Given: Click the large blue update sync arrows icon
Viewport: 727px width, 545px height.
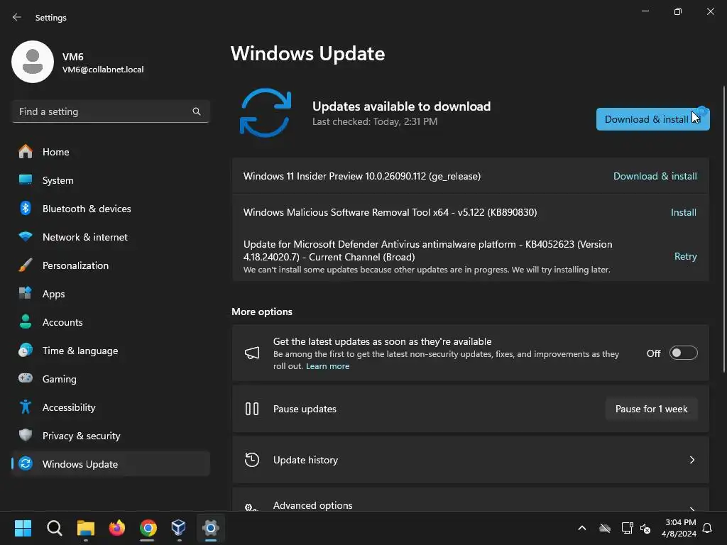Looking at the screenshot, I should click(x=266, y=113).
